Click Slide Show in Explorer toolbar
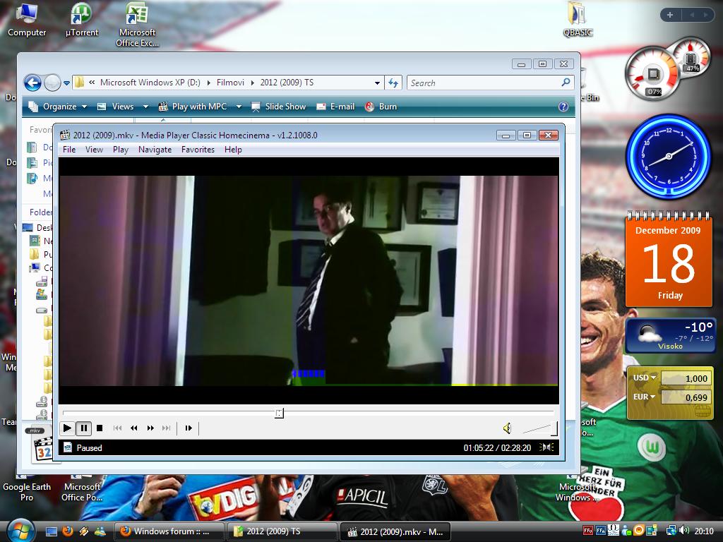This screenshot has width=723, height=542. (278, 107)
